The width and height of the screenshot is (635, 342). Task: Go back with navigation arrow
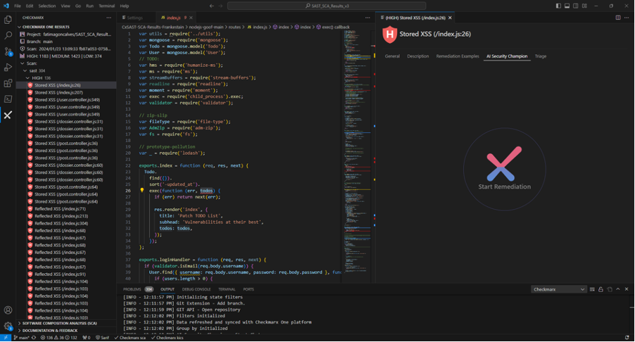pyautogui.click(x=211, y=6)
